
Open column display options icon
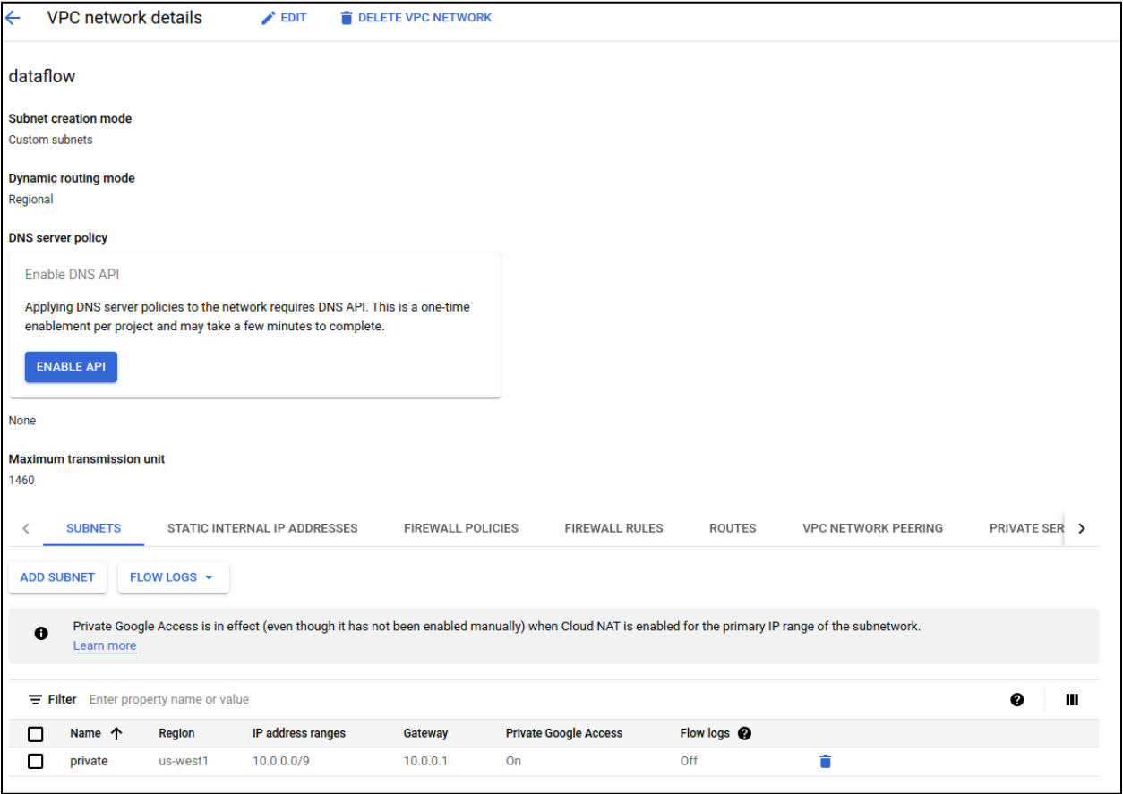coord(1072,700)
